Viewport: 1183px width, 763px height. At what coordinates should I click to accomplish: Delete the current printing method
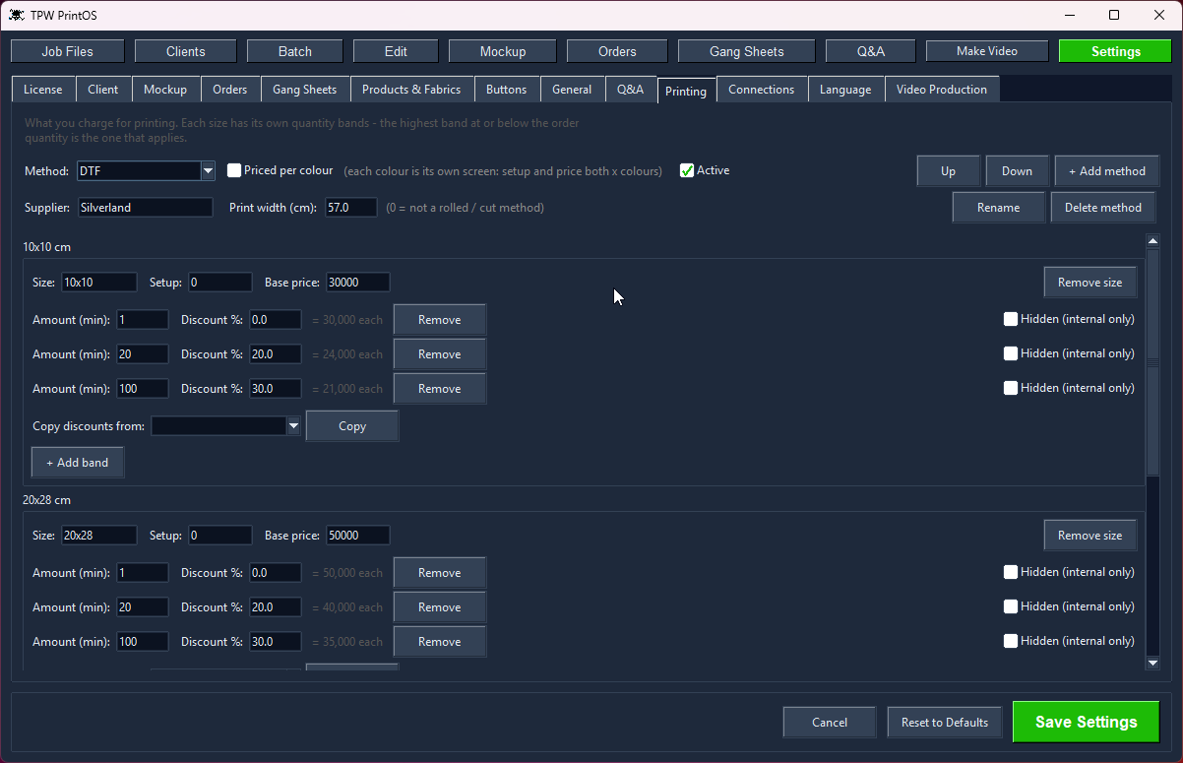pos(1103,208)
